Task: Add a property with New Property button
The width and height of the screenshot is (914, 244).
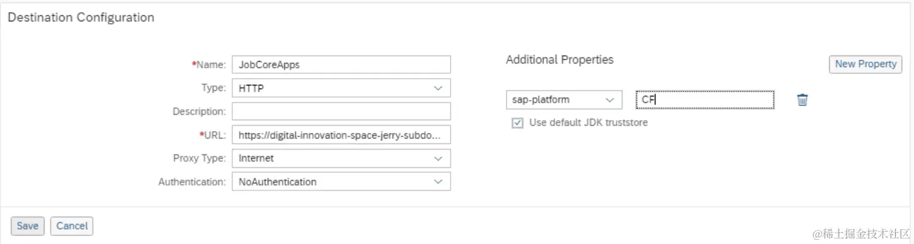Action: click(865, 64)
